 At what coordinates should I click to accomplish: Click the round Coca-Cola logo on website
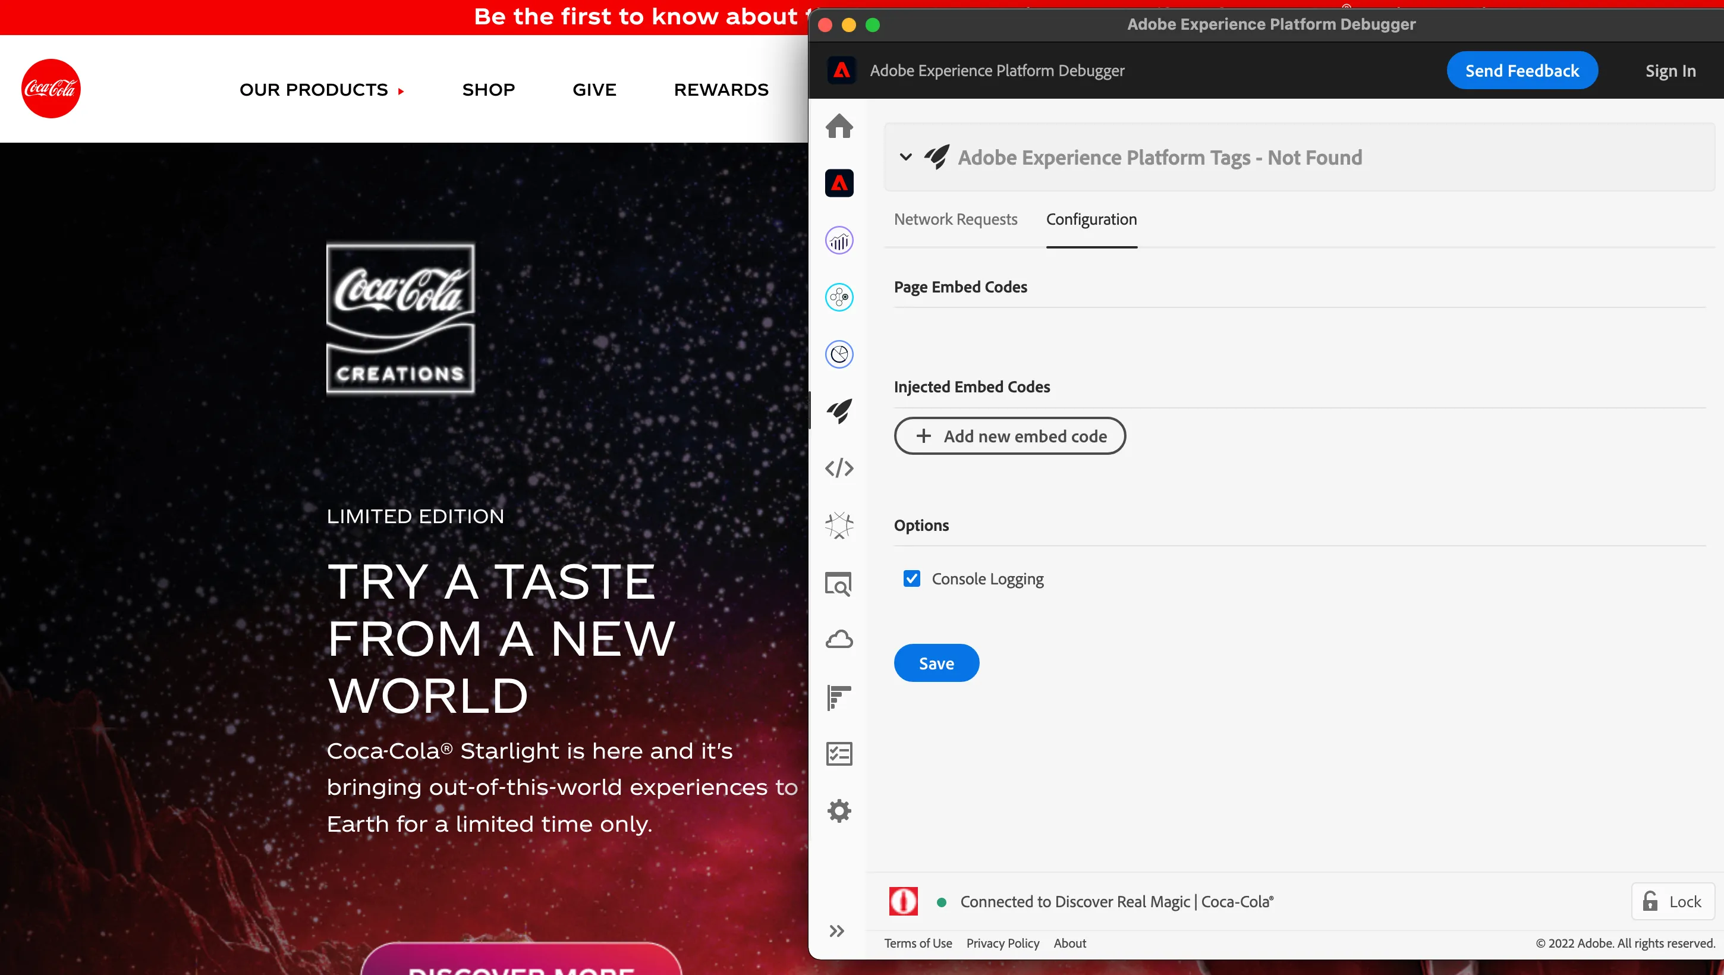click(x=51, y=89)
